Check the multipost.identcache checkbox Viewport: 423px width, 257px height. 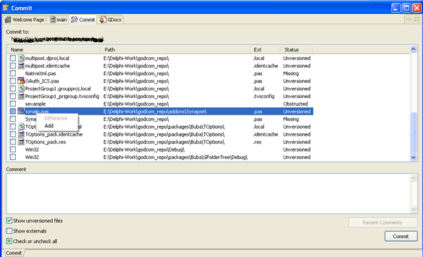click(13, 66)
